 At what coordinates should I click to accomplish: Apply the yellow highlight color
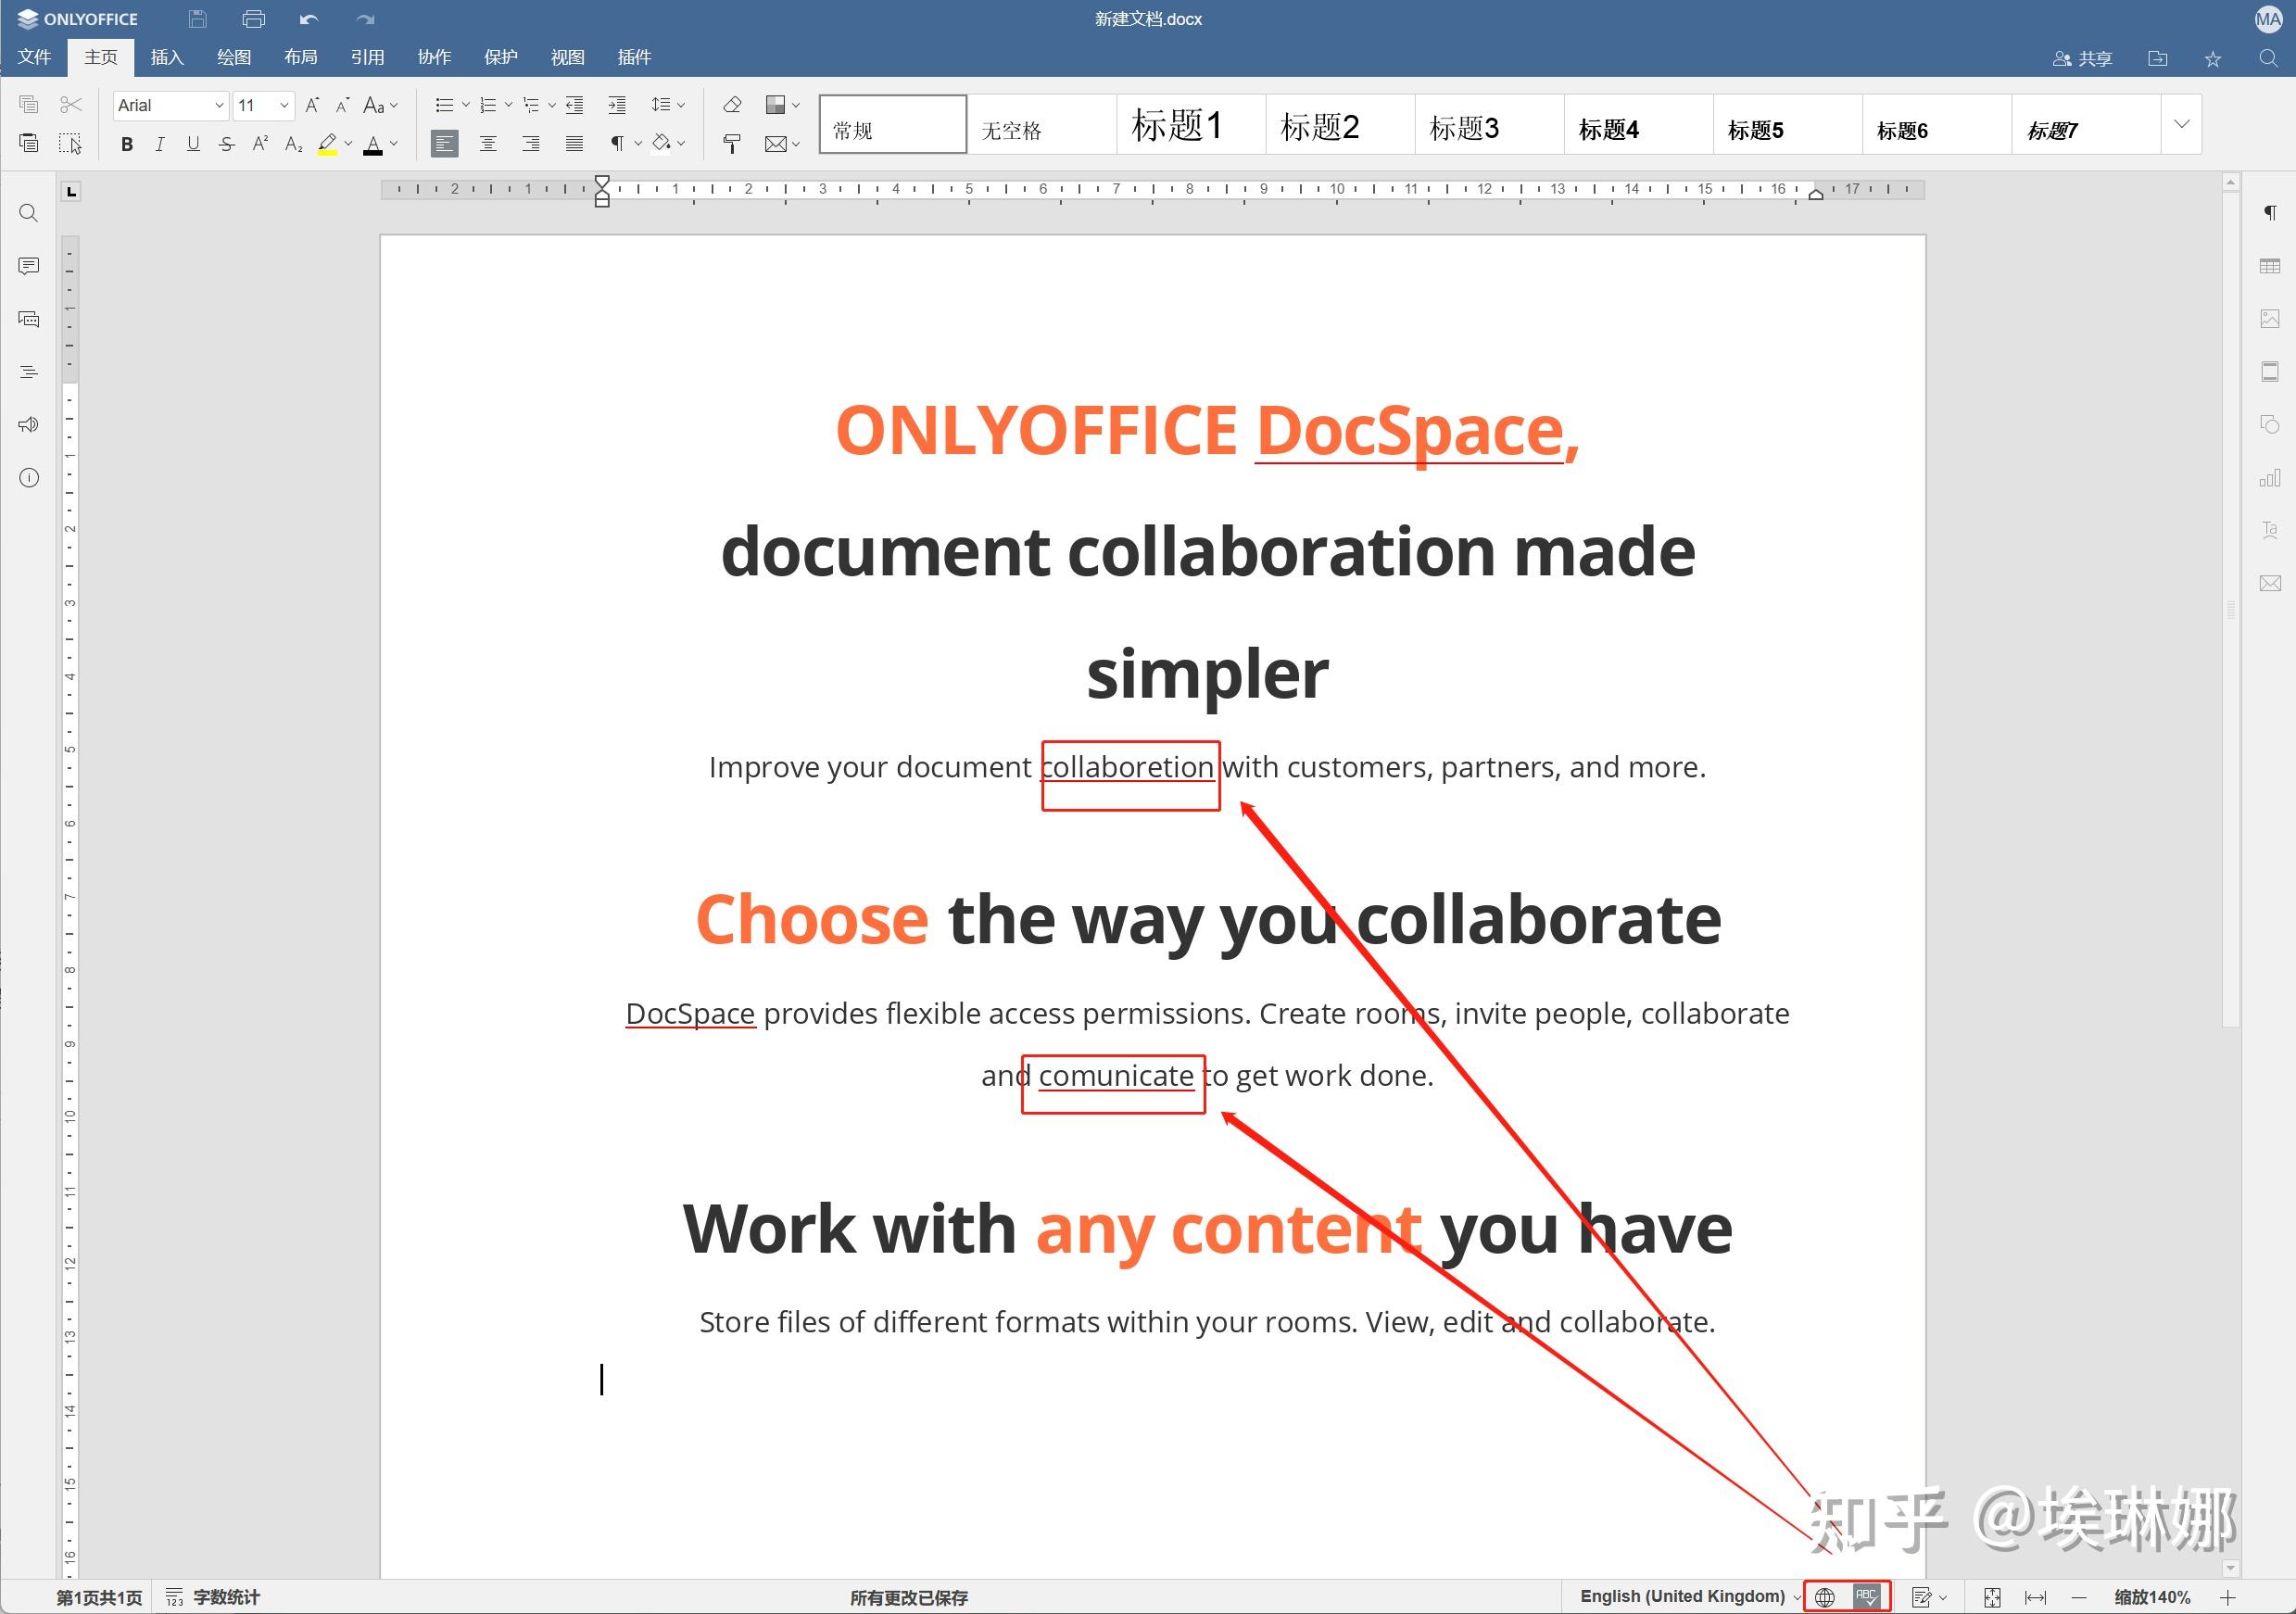327,144
